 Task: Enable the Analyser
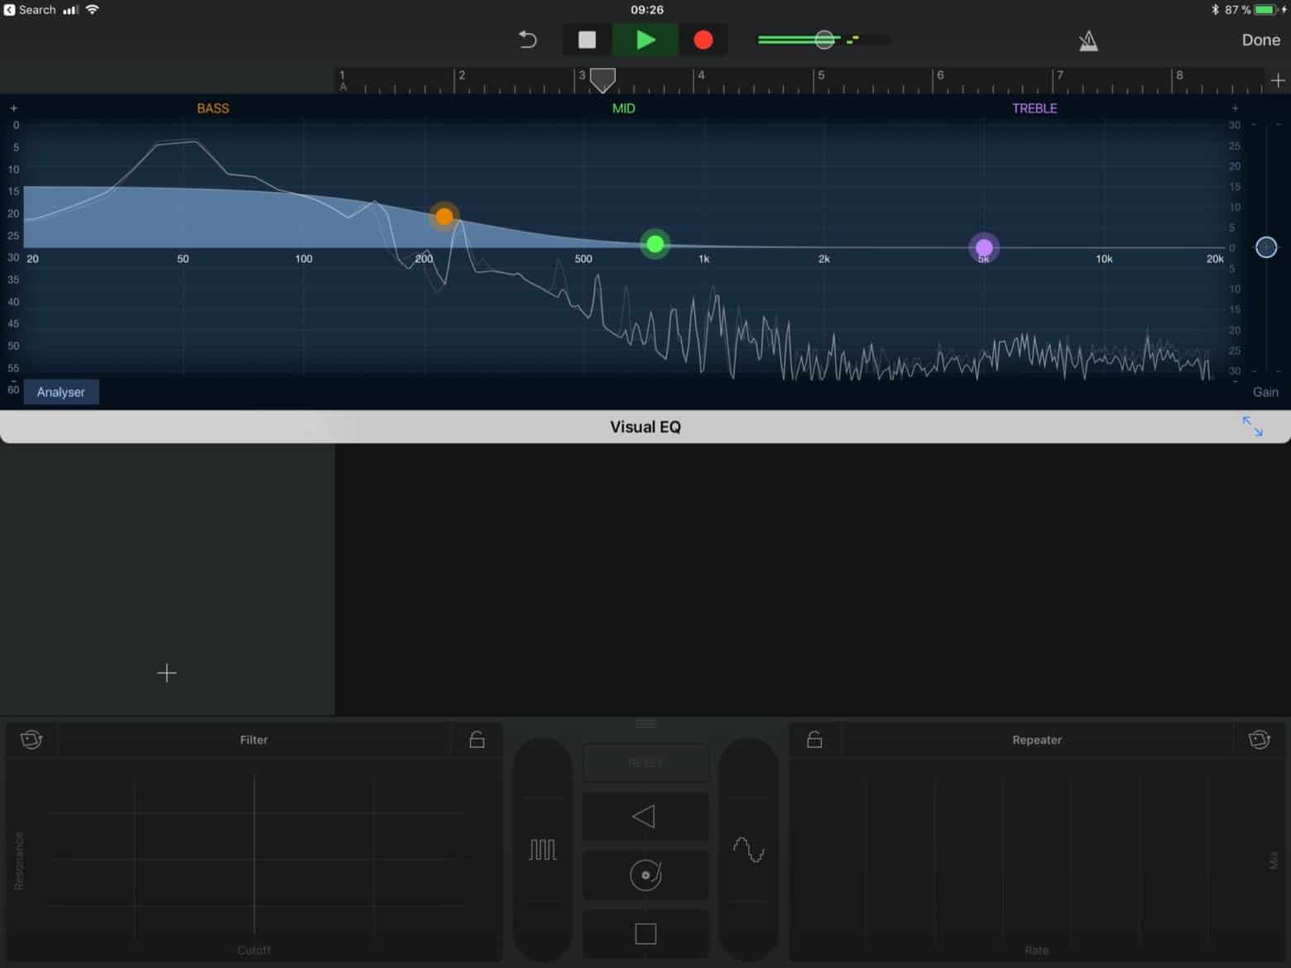pos(60,391)
